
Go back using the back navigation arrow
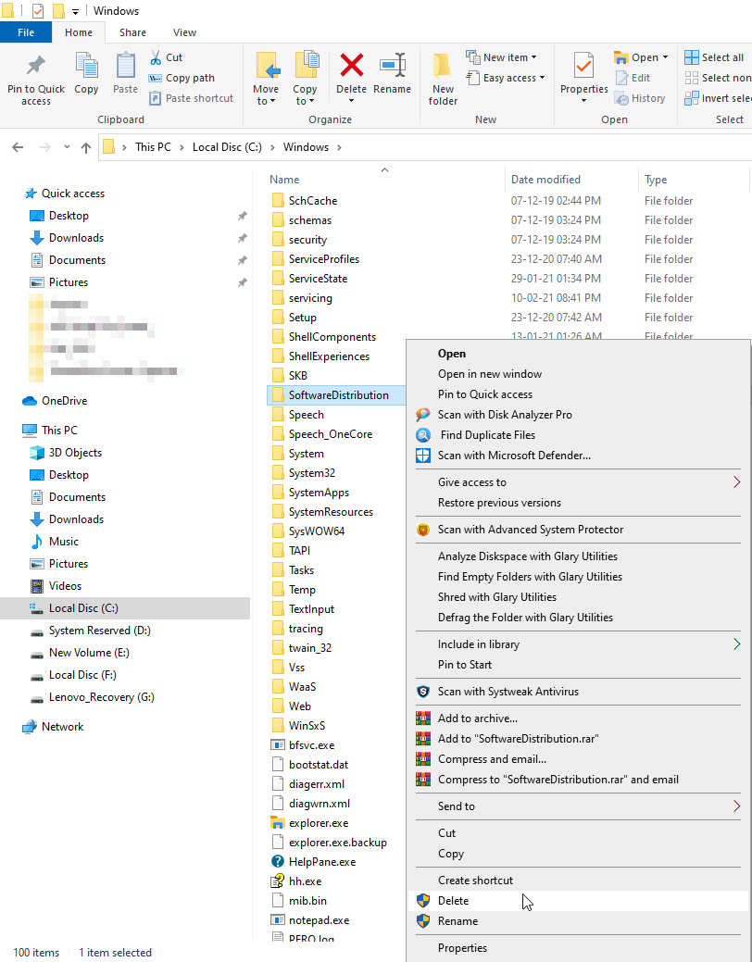pyautogui.click(x=17, y=146)
